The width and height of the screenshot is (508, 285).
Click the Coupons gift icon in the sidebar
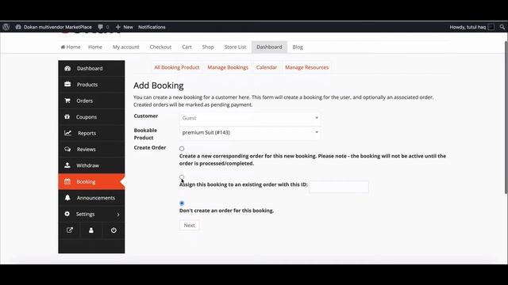(67, 116)
